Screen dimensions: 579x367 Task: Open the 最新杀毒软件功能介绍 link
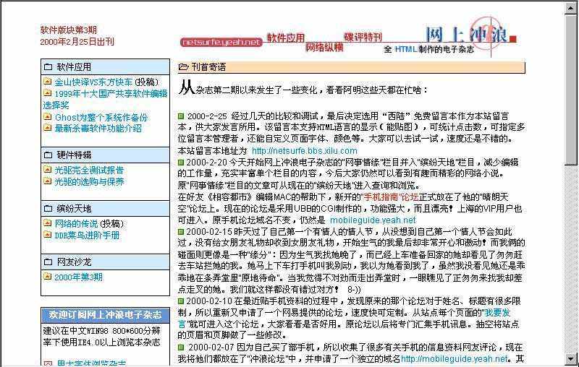[98, 128]
